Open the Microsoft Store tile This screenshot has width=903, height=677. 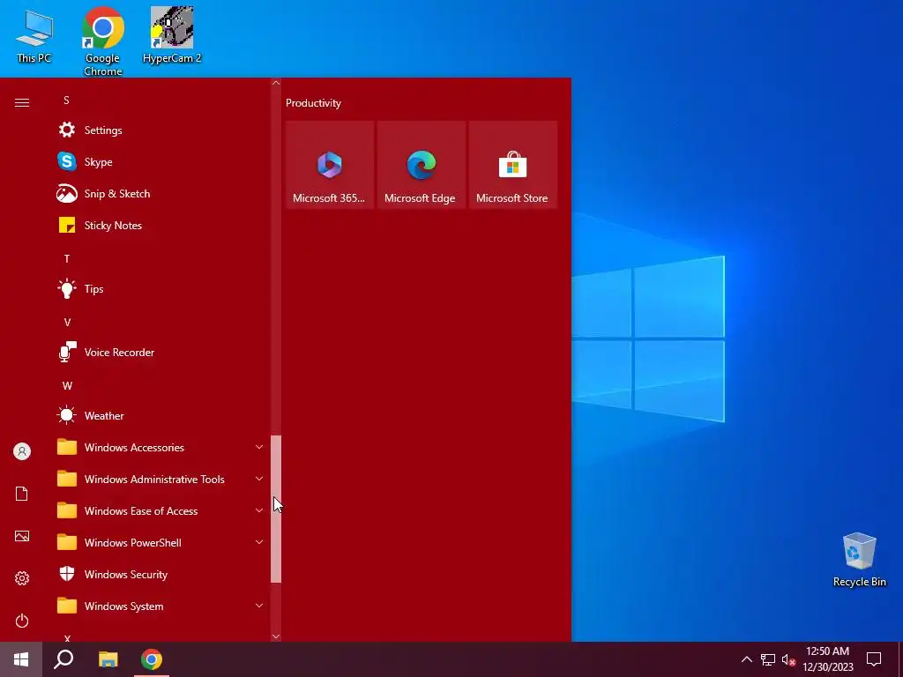pos(512,165)
